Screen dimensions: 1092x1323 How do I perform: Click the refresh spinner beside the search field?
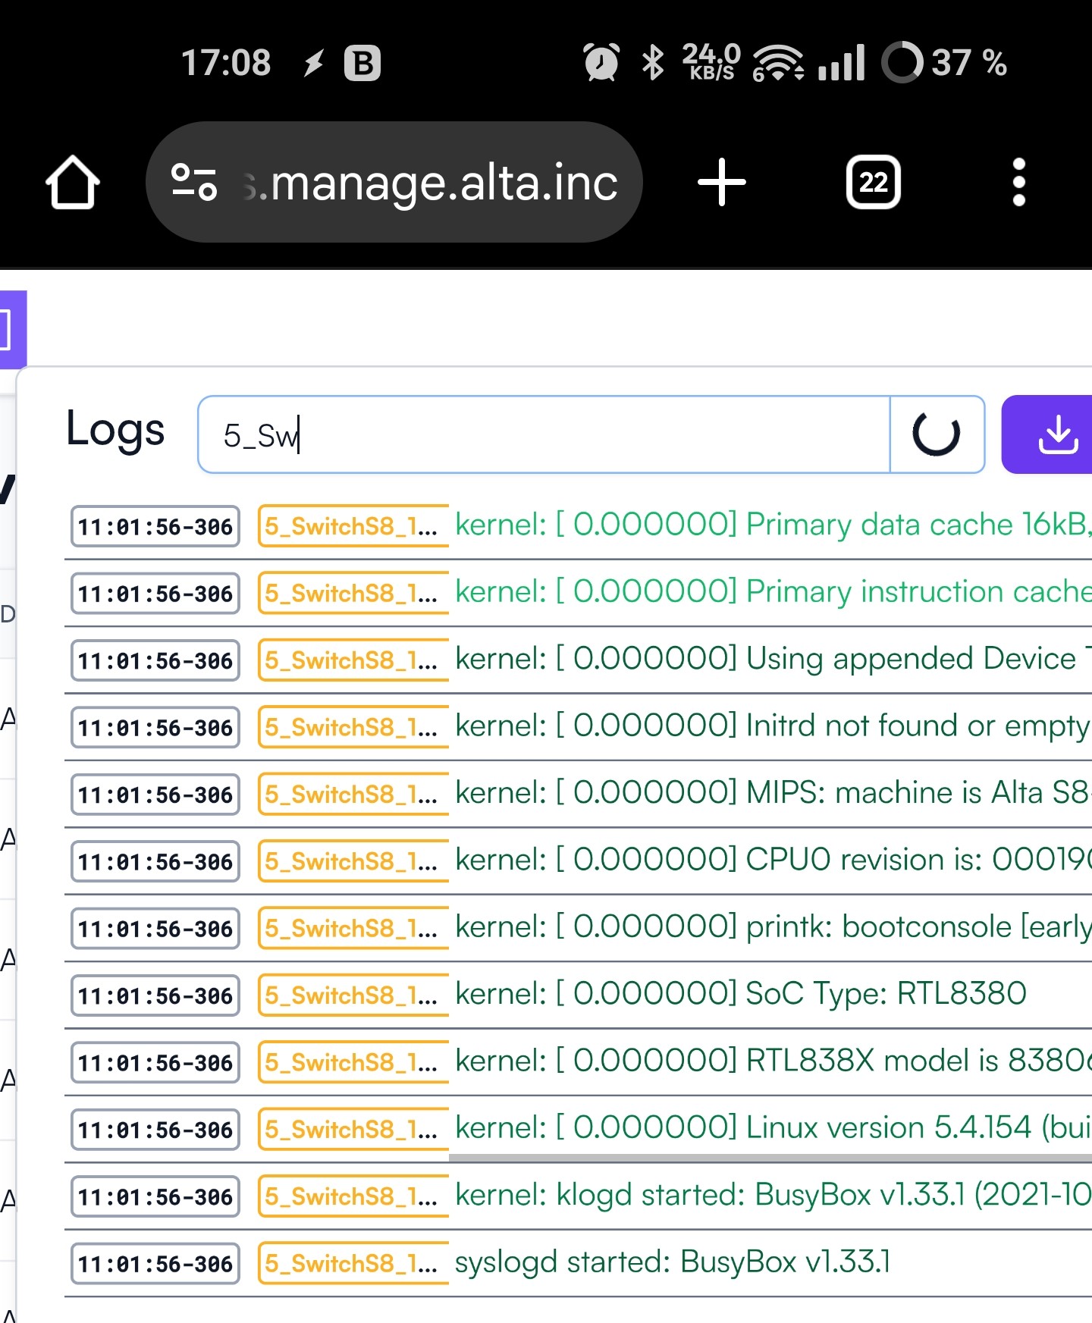[x=937, y=434]
